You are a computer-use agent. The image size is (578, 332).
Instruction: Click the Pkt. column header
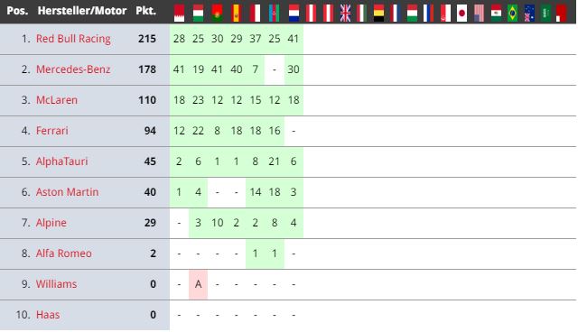[146, 11]
